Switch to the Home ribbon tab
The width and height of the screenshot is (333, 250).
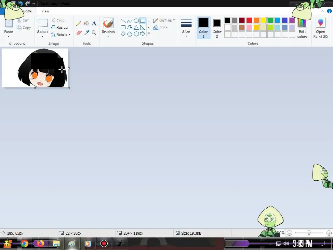(x=27, y=11)
